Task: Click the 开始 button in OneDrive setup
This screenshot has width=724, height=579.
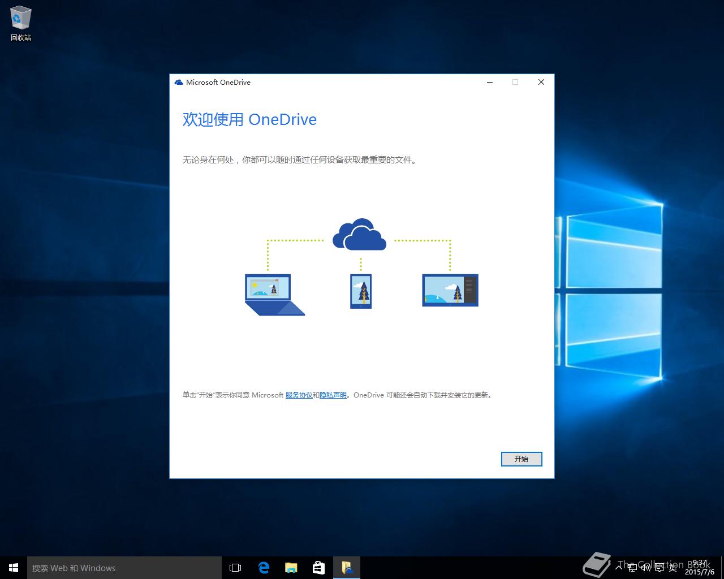Action: [522, 459]
